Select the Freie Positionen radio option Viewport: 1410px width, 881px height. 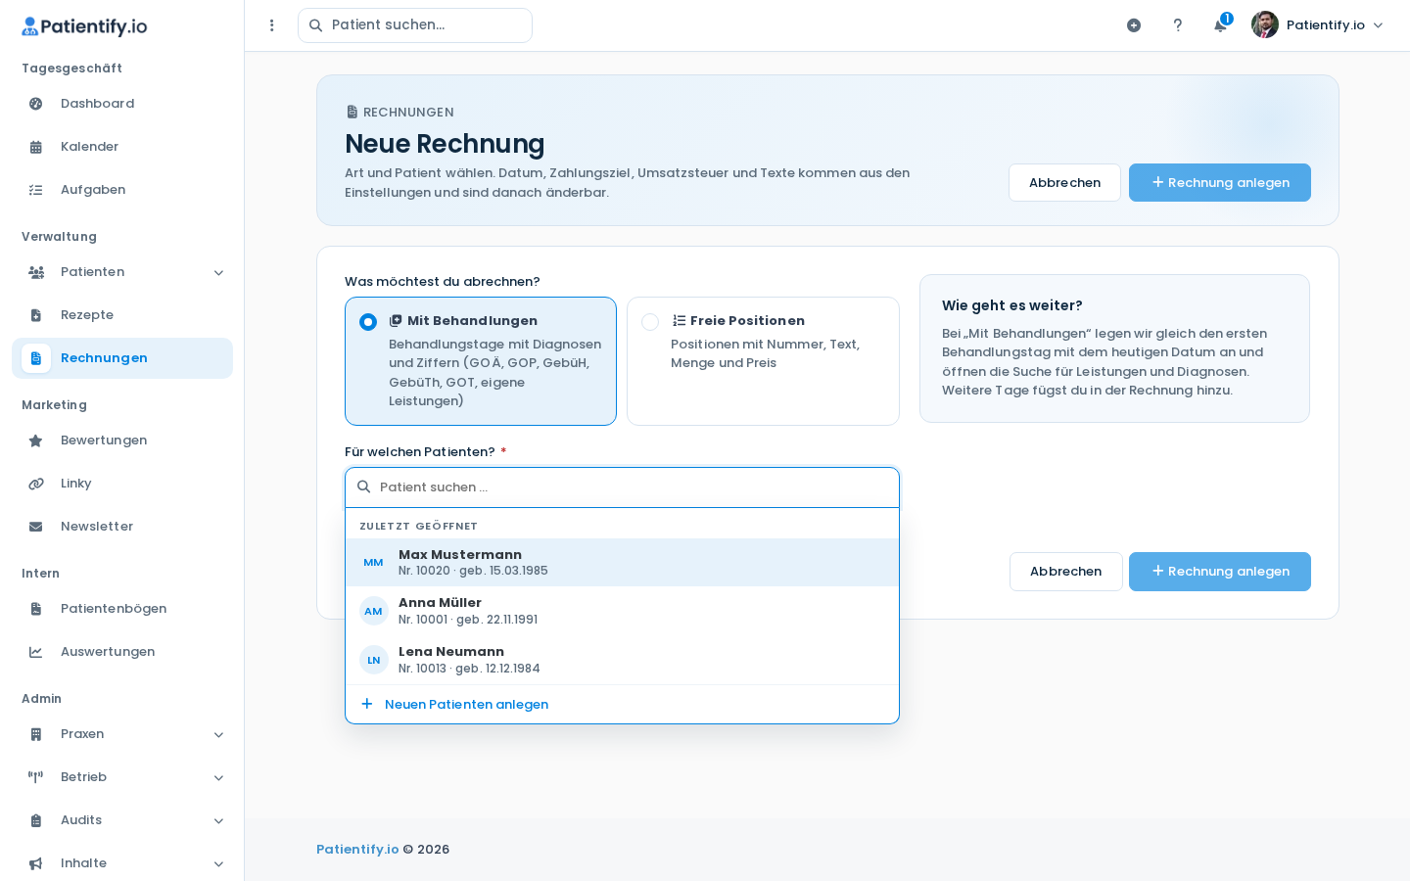(x=650, y=322)
